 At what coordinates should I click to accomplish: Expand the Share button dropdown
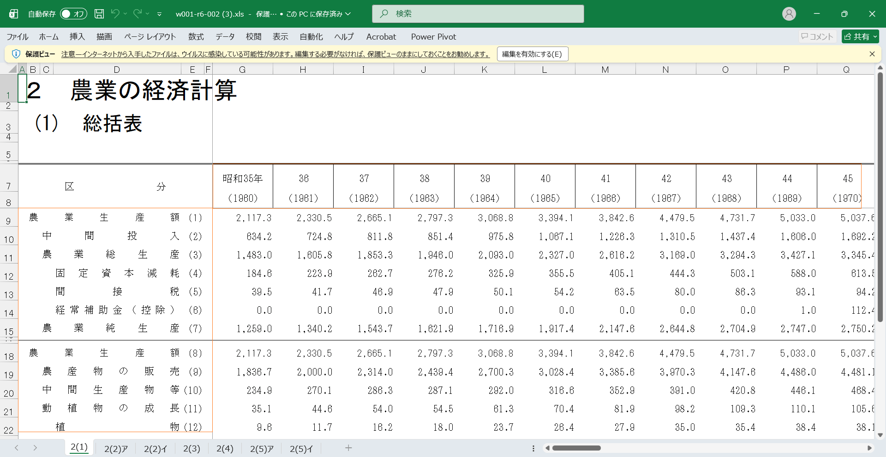875,37
